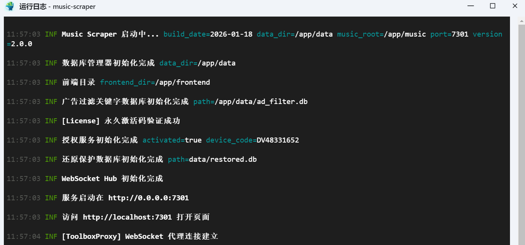Open the http://localhost:7301 link

tap(127, 217)
